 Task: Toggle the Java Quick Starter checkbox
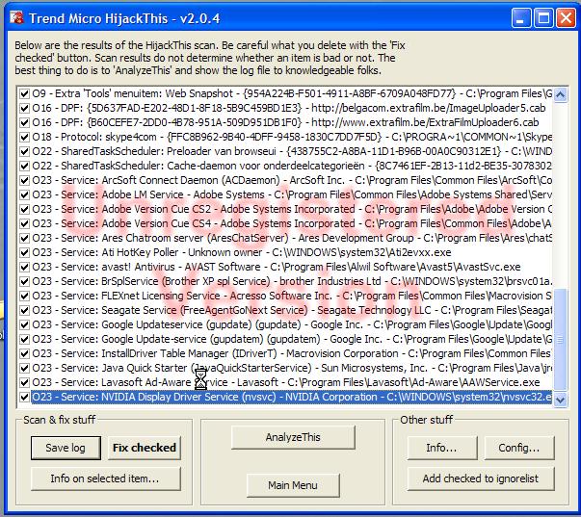point(24,368)
